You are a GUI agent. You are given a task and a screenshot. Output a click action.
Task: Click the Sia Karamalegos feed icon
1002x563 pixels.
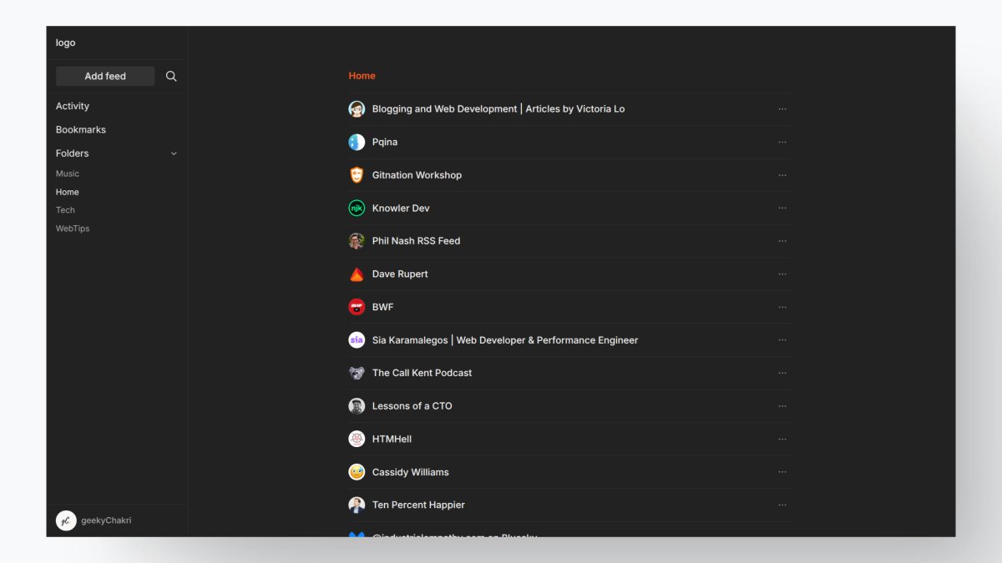point(357,340)
